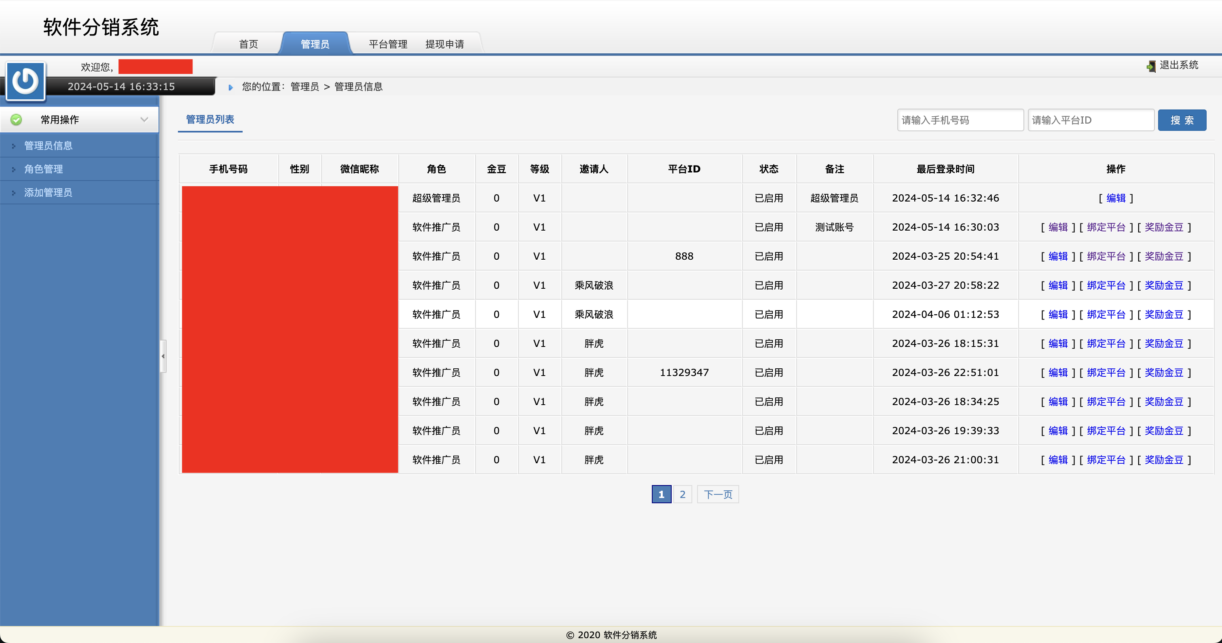The width and height of the screenshot is (1222, 643).
Task: Click the 测试账号 remark cell
Action: [835, 227]
